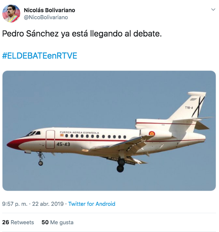Click the word Retweets label

22,222
